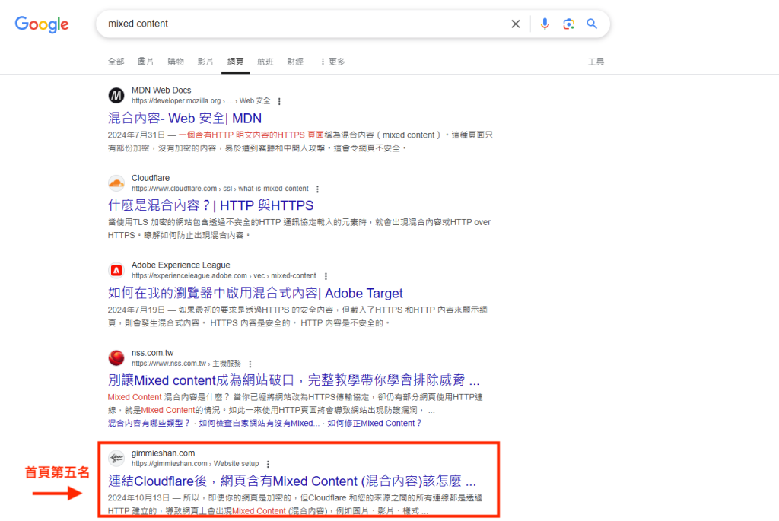This screenshot has height=521, width=779.
Task: Open Google Lens camera search icon
Action: [x=568, y=24]
